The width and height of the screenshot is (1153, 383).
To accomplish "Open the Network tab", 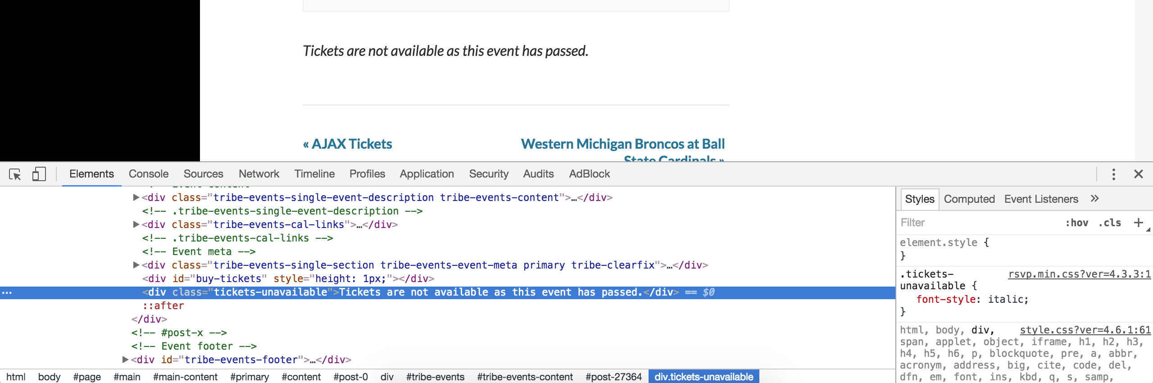I will [x=259, y=174].
